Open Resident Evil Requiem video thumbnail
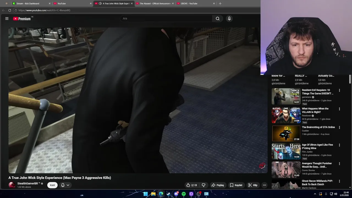 click(x=286, y=96)
